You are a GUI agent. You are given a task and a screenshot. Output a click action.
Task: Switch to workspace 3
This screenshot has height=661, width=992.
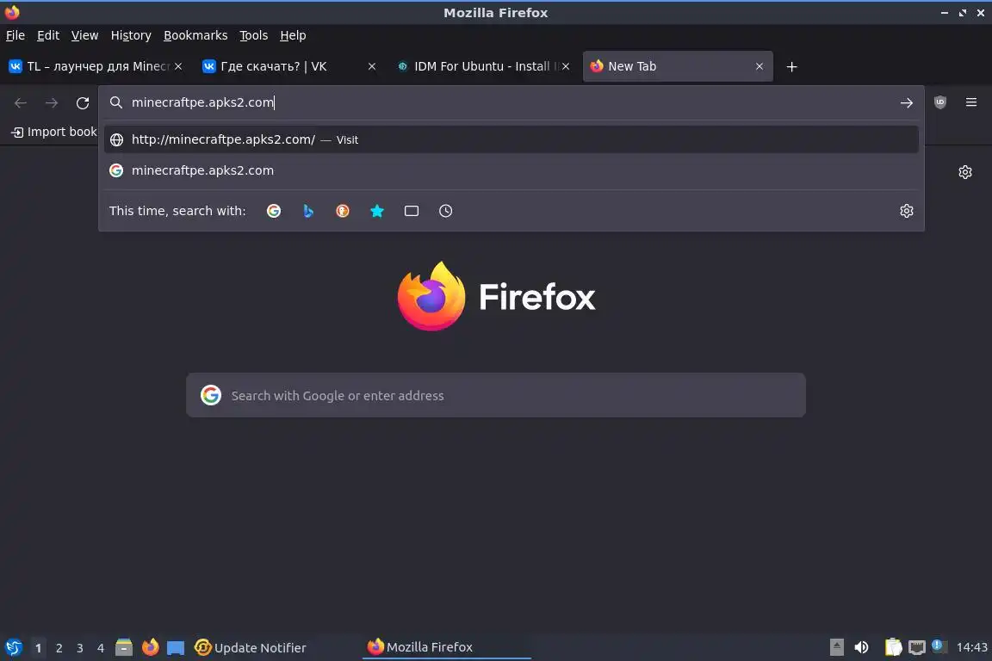coord(80,648)
